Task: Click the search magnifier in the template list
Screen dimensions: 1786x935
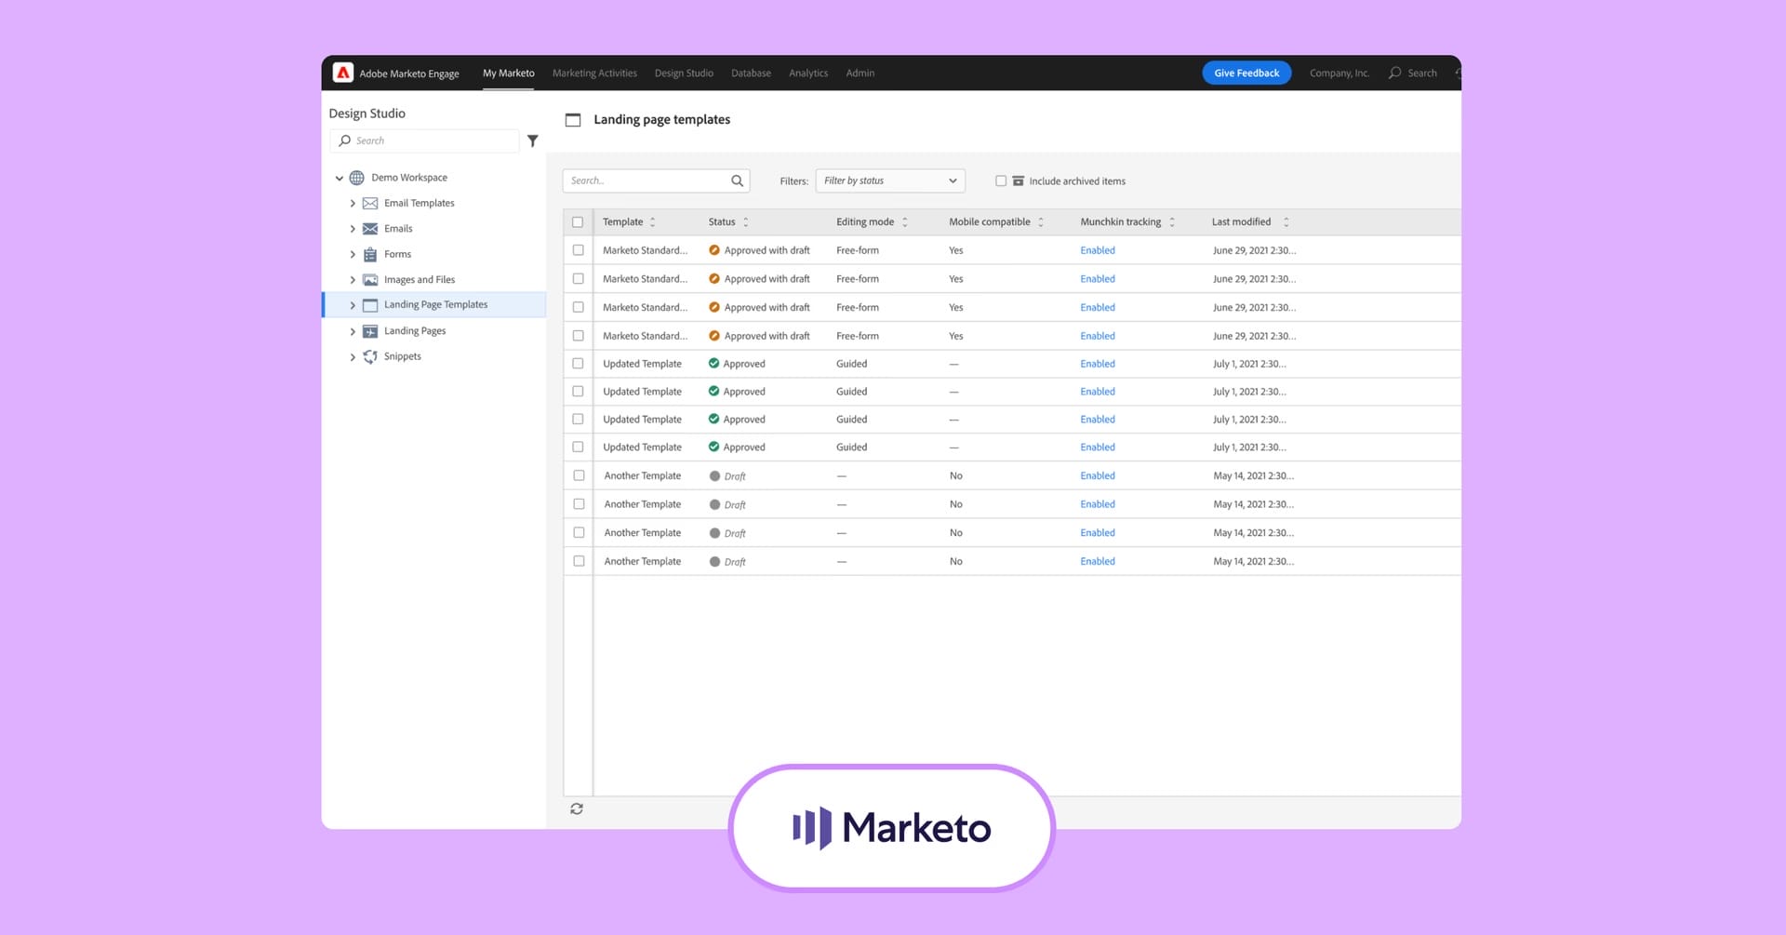Action: 736,180
